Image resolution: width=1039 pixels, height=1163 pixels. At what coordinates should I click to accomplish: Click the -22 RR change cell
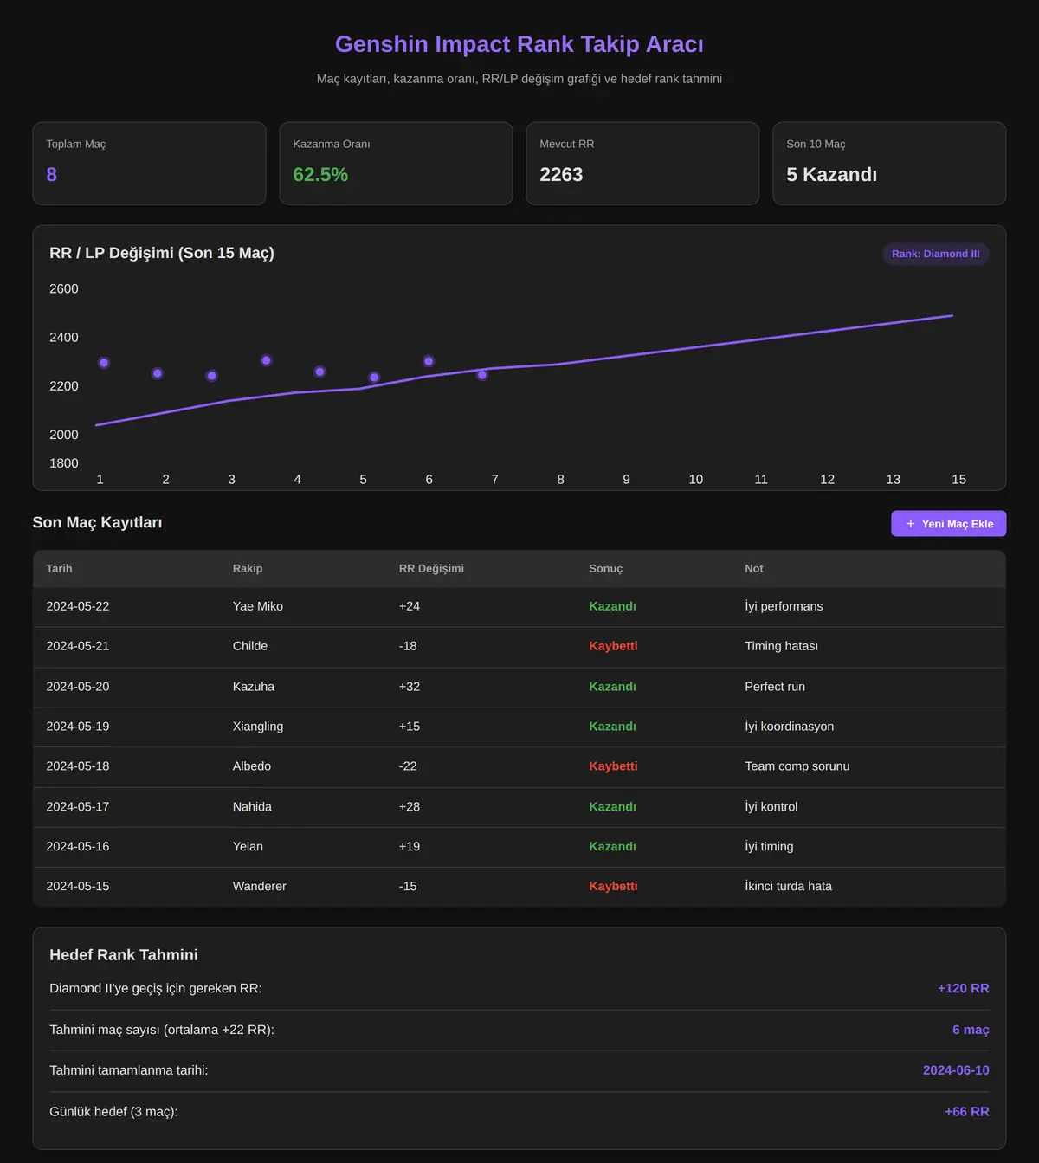tap(408, 766)
